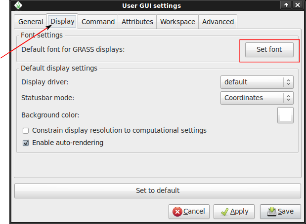Click the roll-up arrow in title bar
The width and height of the screenshot is (306, 224).
286,5
